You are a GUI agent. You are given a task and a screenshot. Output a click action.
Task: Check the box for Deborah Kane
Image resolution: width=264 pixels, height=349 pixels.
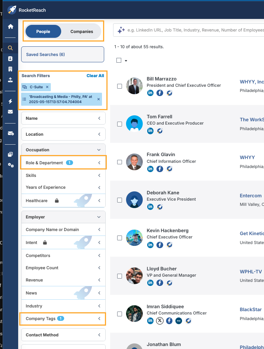[x=119, y=200]
